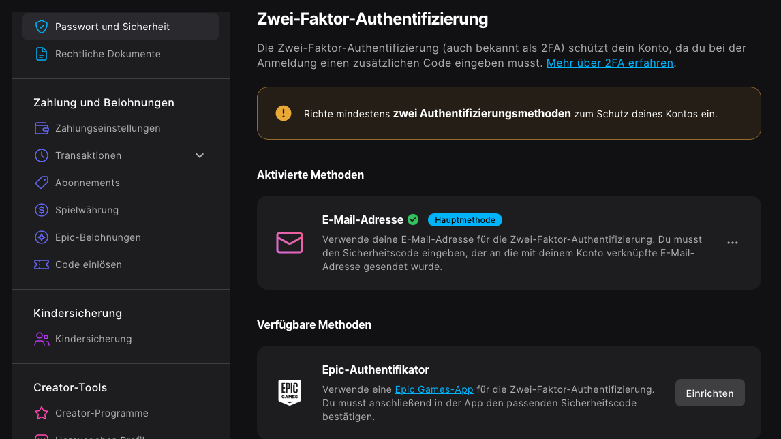The width and height of the screenshot is (781, 439).
Task: Go to Abonnements in the sidebar
Action: pyautogui.click(x=87, y=183)
